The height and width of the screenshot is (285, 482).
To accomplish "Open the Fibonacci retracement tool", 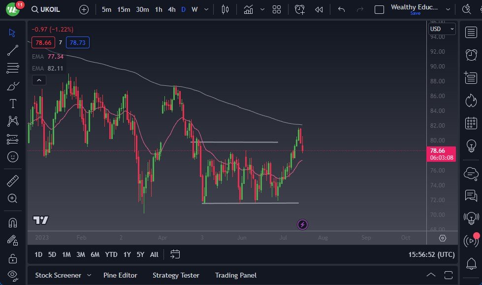I will click(13, 68).
